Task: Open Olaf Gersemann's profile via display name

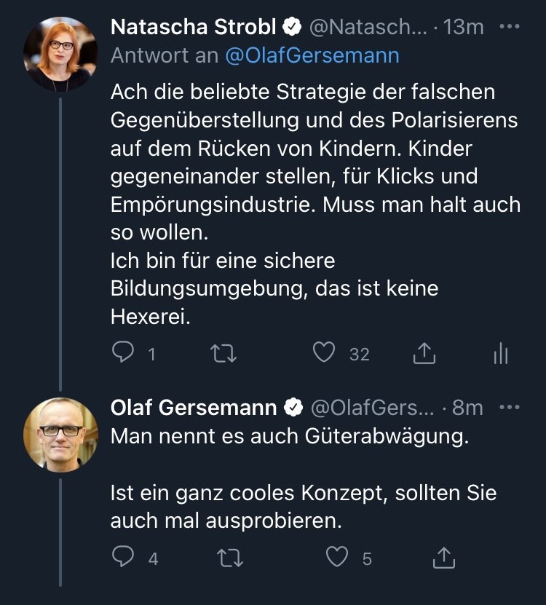Action: click(x=193, y=408)
